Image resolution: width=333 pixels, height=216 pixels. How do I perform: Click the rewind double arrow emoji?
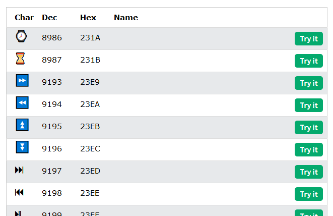click(x=22, y=103)
